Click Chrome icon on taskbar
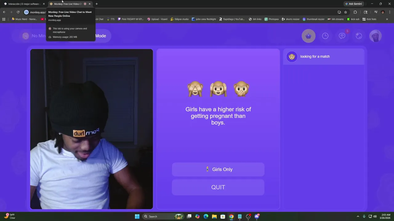Image resolution: width=394 pixels, height=221 pixels. tap(231, 216)
